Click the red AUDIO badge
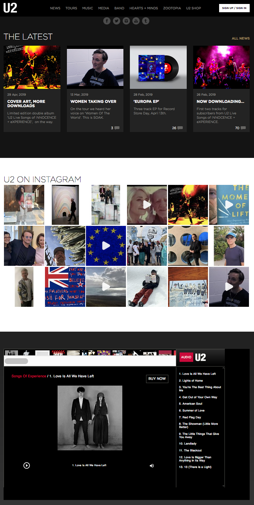254x505 pixels. click(186, 357)
